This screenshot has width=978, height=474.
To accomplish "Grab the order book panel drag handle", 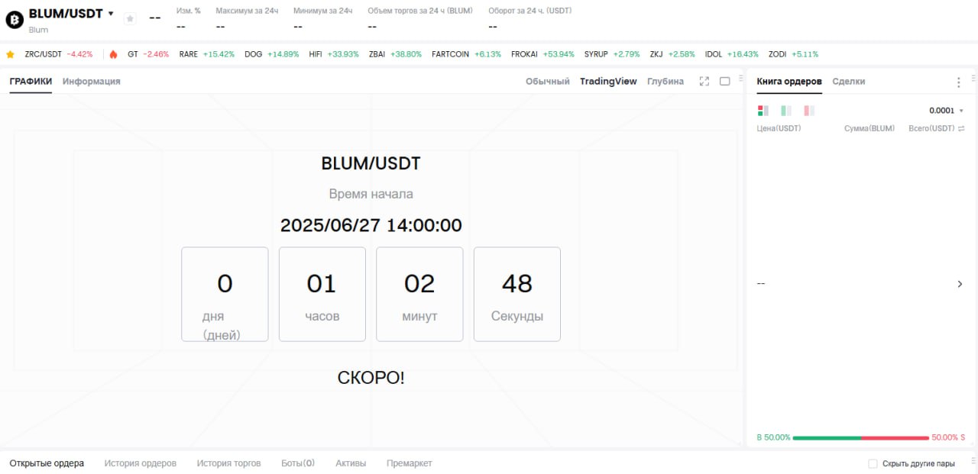I will 973,78.
